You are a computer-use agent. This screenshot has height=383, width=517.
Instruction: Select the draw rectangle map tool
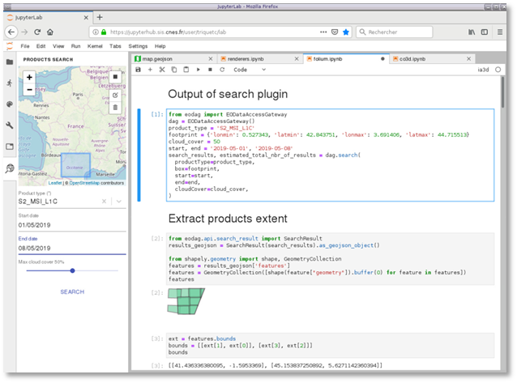click(115, 78)
